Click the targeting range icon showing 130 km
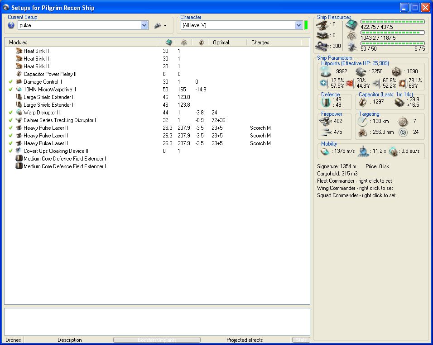 (x=362, y=121)
